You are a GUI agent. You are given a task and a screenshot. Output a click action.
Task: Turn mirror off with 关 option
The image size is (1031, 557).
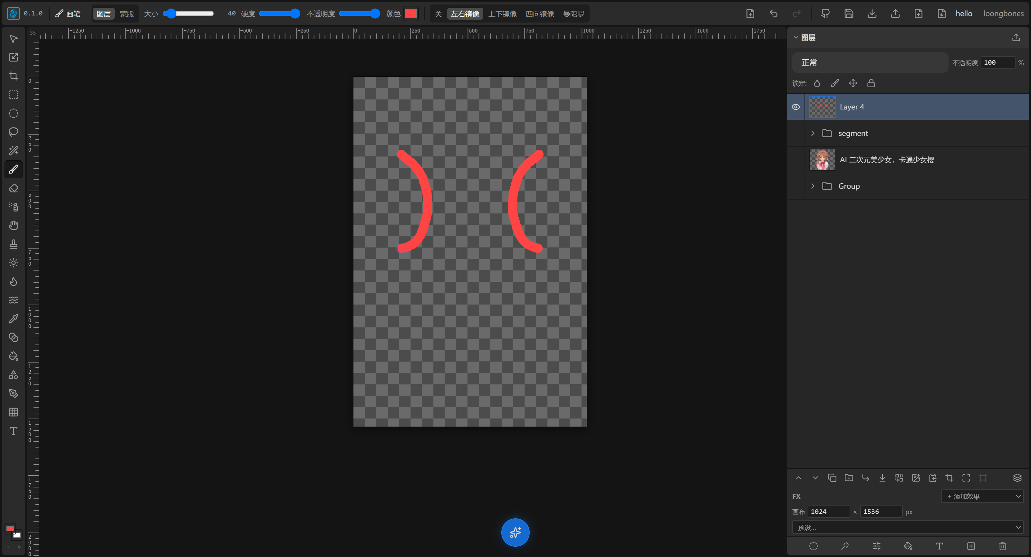[438, 14]
